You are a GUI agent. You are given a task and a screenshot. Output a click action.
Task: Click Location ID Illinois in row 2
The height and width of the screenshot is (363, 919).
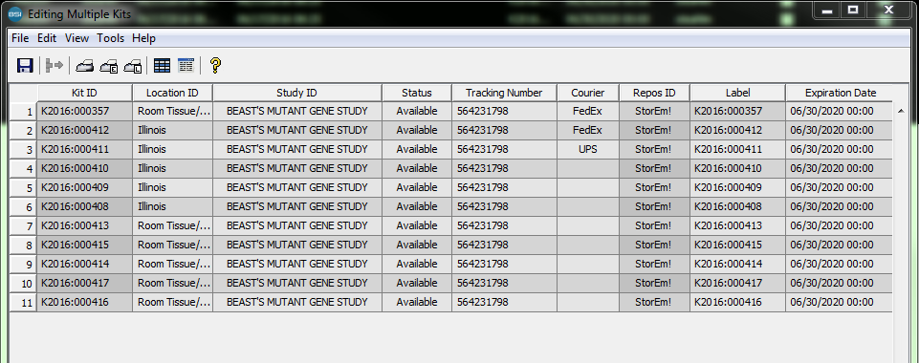coord(172,130)
